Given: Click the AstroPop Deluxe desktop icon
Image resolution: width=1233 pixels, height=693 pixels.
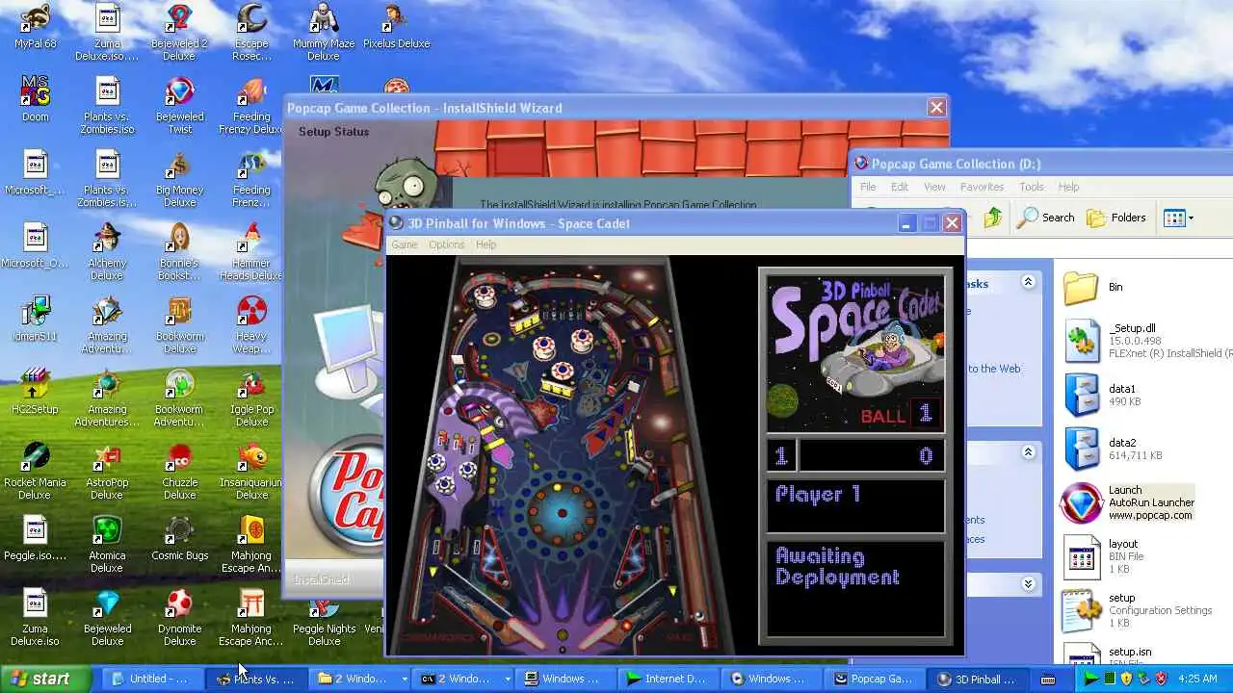Looking at the screenshot, I should [x=107, y=472].
